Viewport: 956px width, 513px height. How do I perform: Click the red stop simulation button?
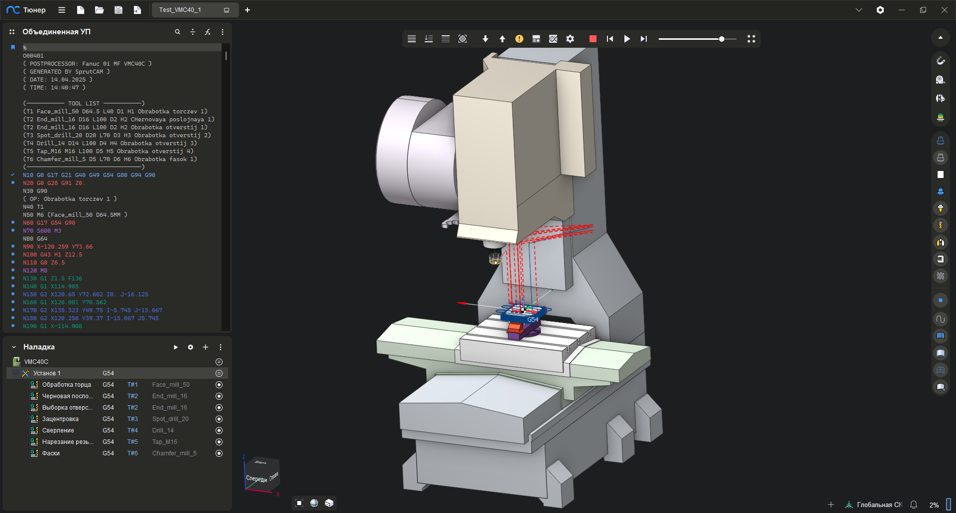[593, 39]
